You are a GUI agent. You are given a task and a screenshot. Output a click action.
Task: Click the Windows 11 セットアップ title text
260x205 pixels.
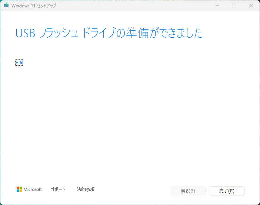pyautogui.click(x=34, y=6)
